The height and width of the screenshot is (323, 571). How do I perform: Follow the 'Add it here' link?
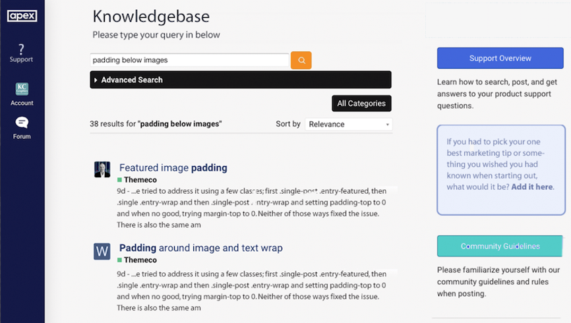coord(531,187)
